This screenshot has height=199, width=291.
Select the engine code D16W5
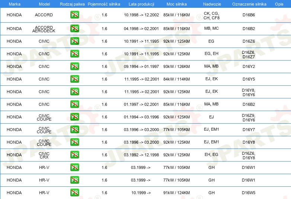[x=249, y=193]
